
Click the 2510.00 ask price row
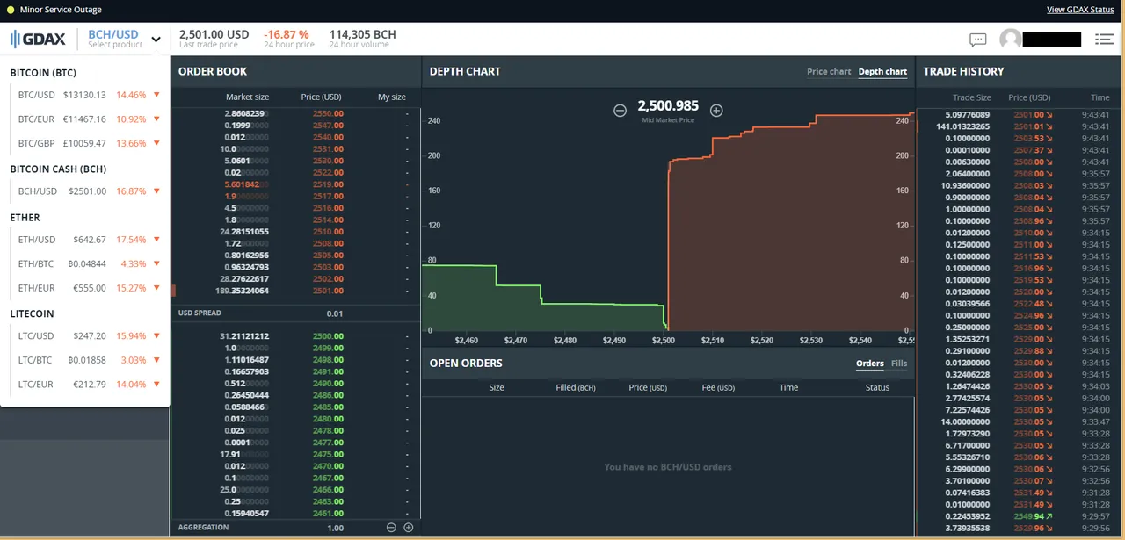[x=295, y=232]
